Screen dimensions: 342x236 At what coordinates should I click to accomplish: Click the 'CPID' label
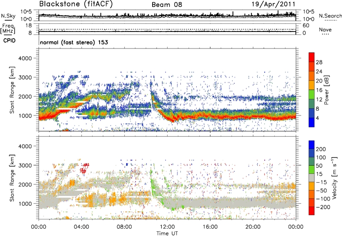9,40
